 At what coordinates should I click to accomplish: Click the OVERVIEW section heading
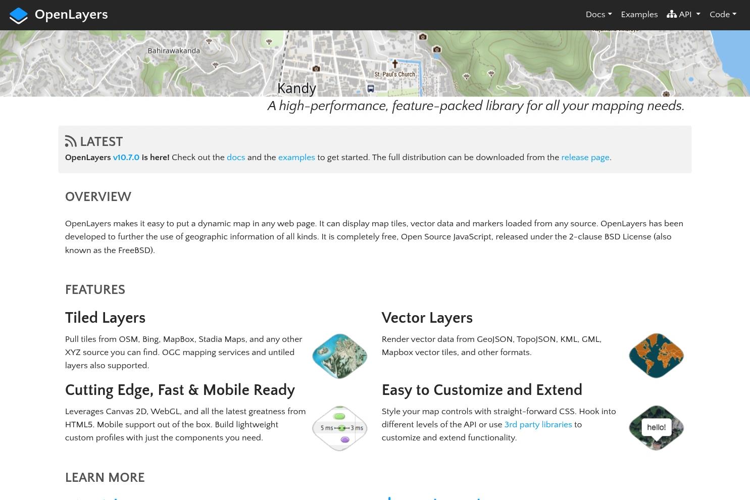pyautogui.click(x=98, y=197)
